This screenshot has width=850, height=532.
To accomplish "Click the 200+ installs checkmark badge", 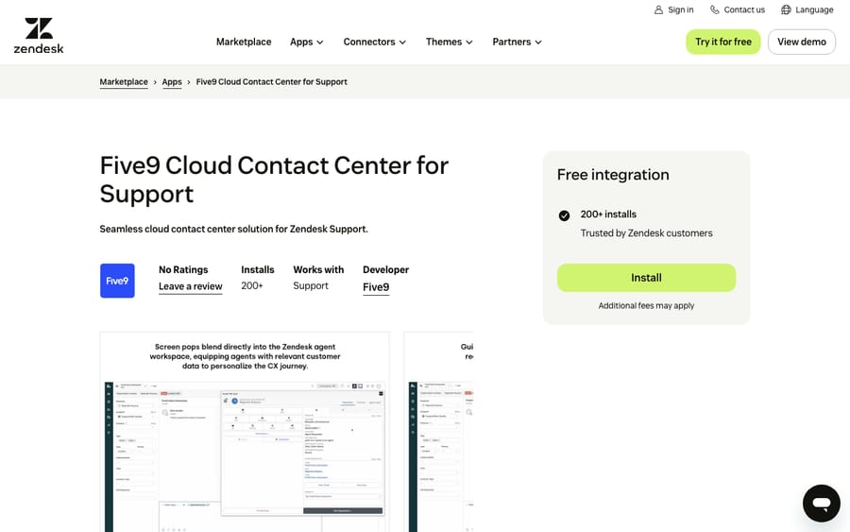I will [565, 215].
